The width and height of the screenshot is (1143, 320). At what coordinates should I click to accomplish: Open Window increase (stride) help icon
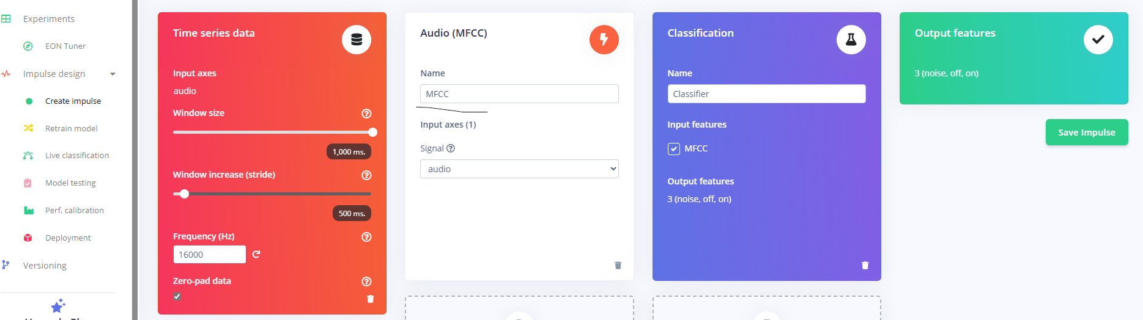pyautogui.click(x=366, y=175)
